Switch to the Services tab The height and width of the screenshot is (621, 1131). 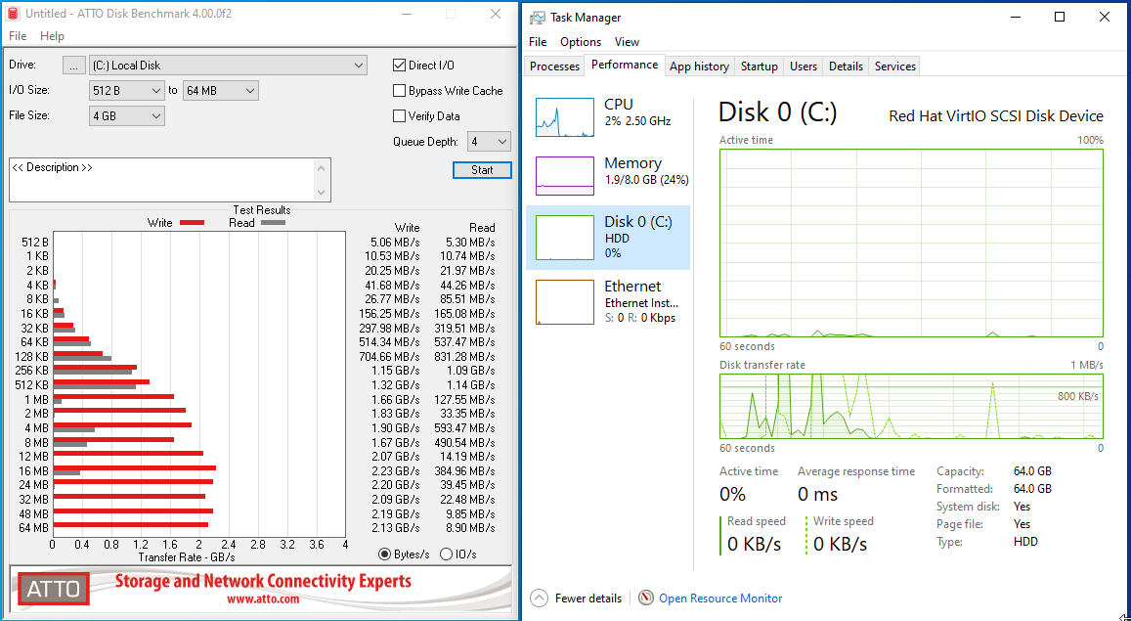click(895, 67)
